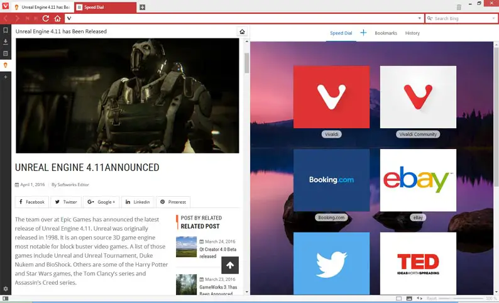Viewport: 499px width, 303px height.
Task: Switch to the Unreal Engine 4.11 tab
Action: click(43, 7)
